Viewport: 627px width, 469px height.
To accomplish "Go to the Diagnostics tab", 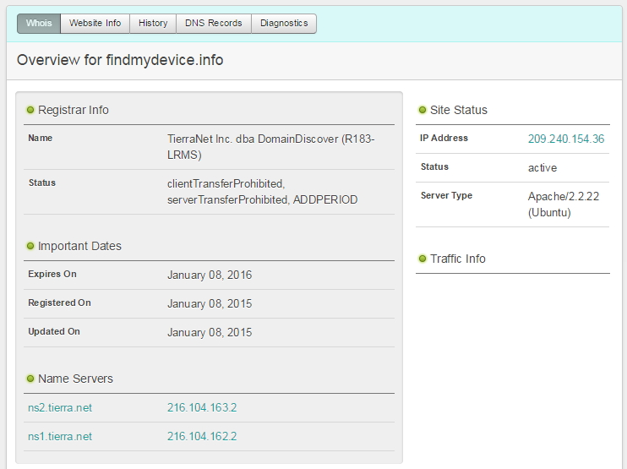I will tap(284, 24).
